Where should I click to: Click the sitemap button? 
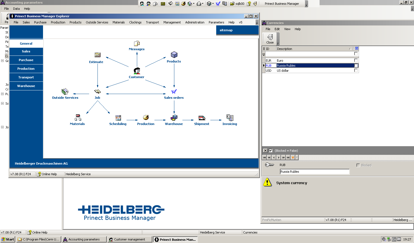click(237, 30)
